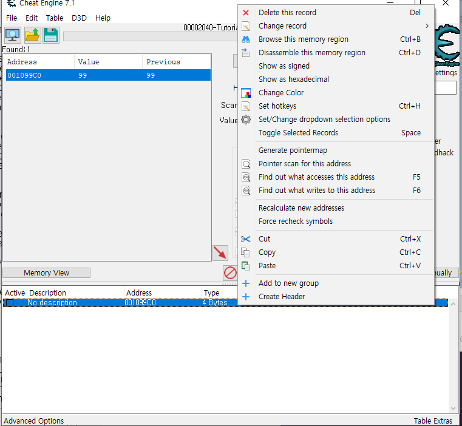The height and width of the screenshot is (426, 462).
Task: Click the Find out what writes icon
Action: point(246,191)
